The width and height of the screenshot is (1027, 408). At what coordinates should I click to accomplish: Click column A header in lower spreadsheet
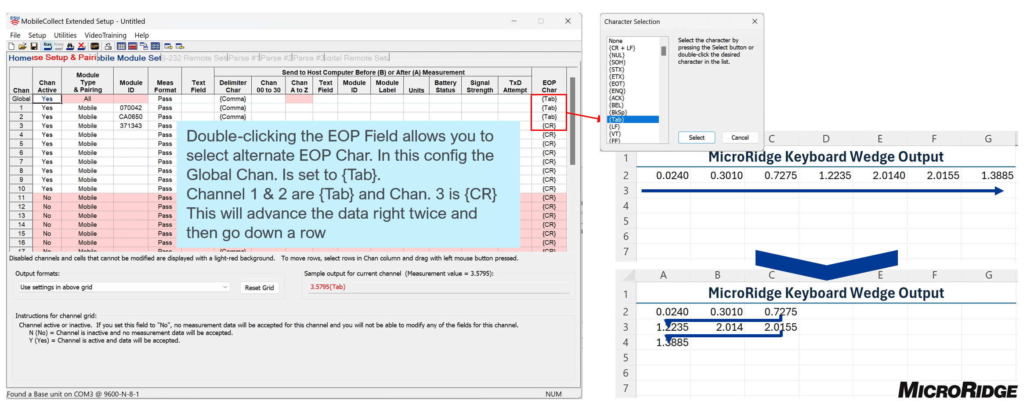click(663, 275)
